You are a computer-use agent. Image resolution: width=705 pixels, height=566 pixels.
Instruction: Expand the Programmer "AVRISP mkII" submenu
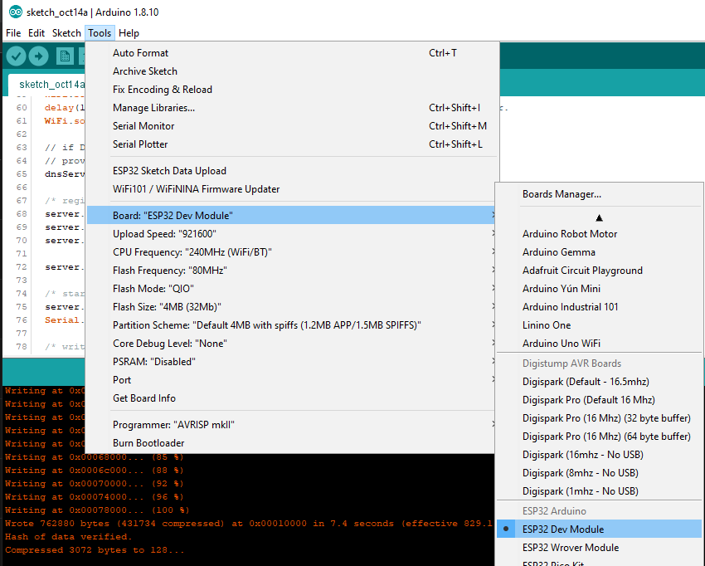point(292,425)
